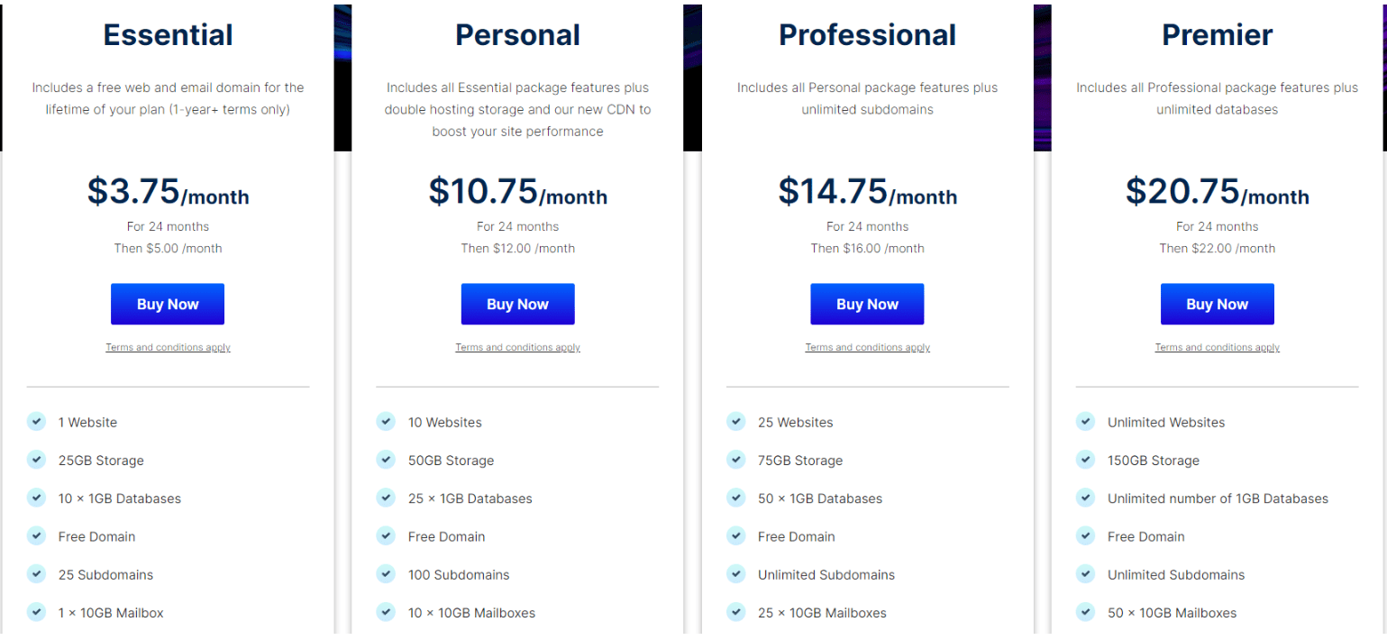1387x640 pixels.
Task: Click checkmark icon next to "Unlimited Websites"
Action: tap(1085, 422)
